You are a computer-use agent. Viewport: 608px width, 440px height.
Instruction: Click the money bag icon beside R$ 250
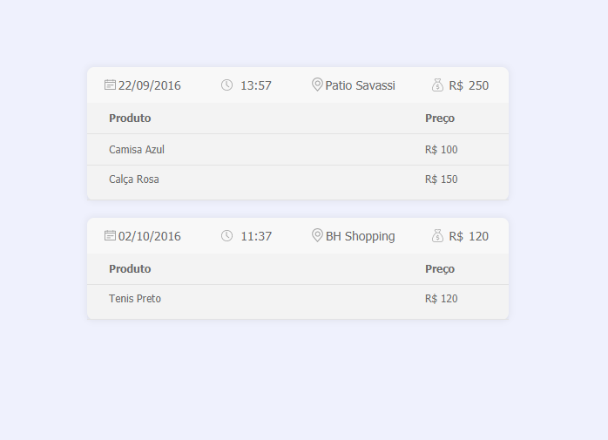click(437, 85)
